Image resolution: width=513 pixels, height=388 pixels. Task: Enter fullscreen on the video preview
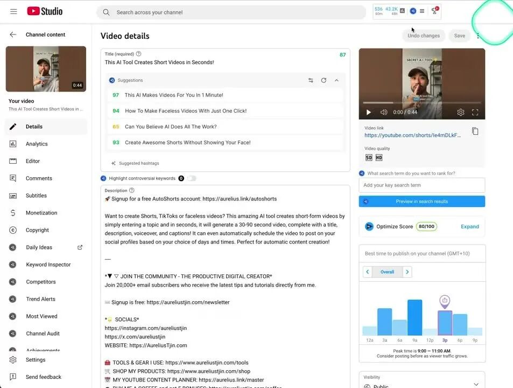[475, 112]
